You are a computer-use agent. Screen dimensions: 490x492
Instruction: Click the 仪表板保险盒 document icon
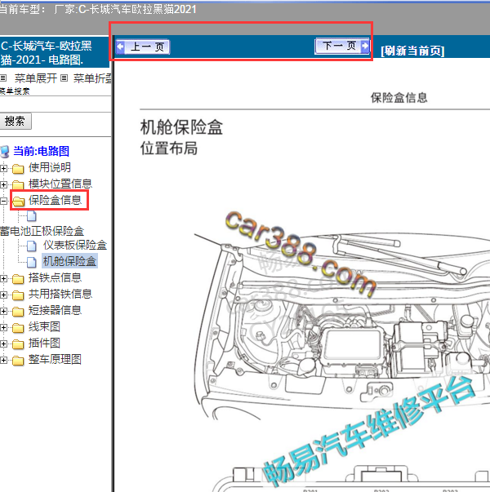[32, 246]
